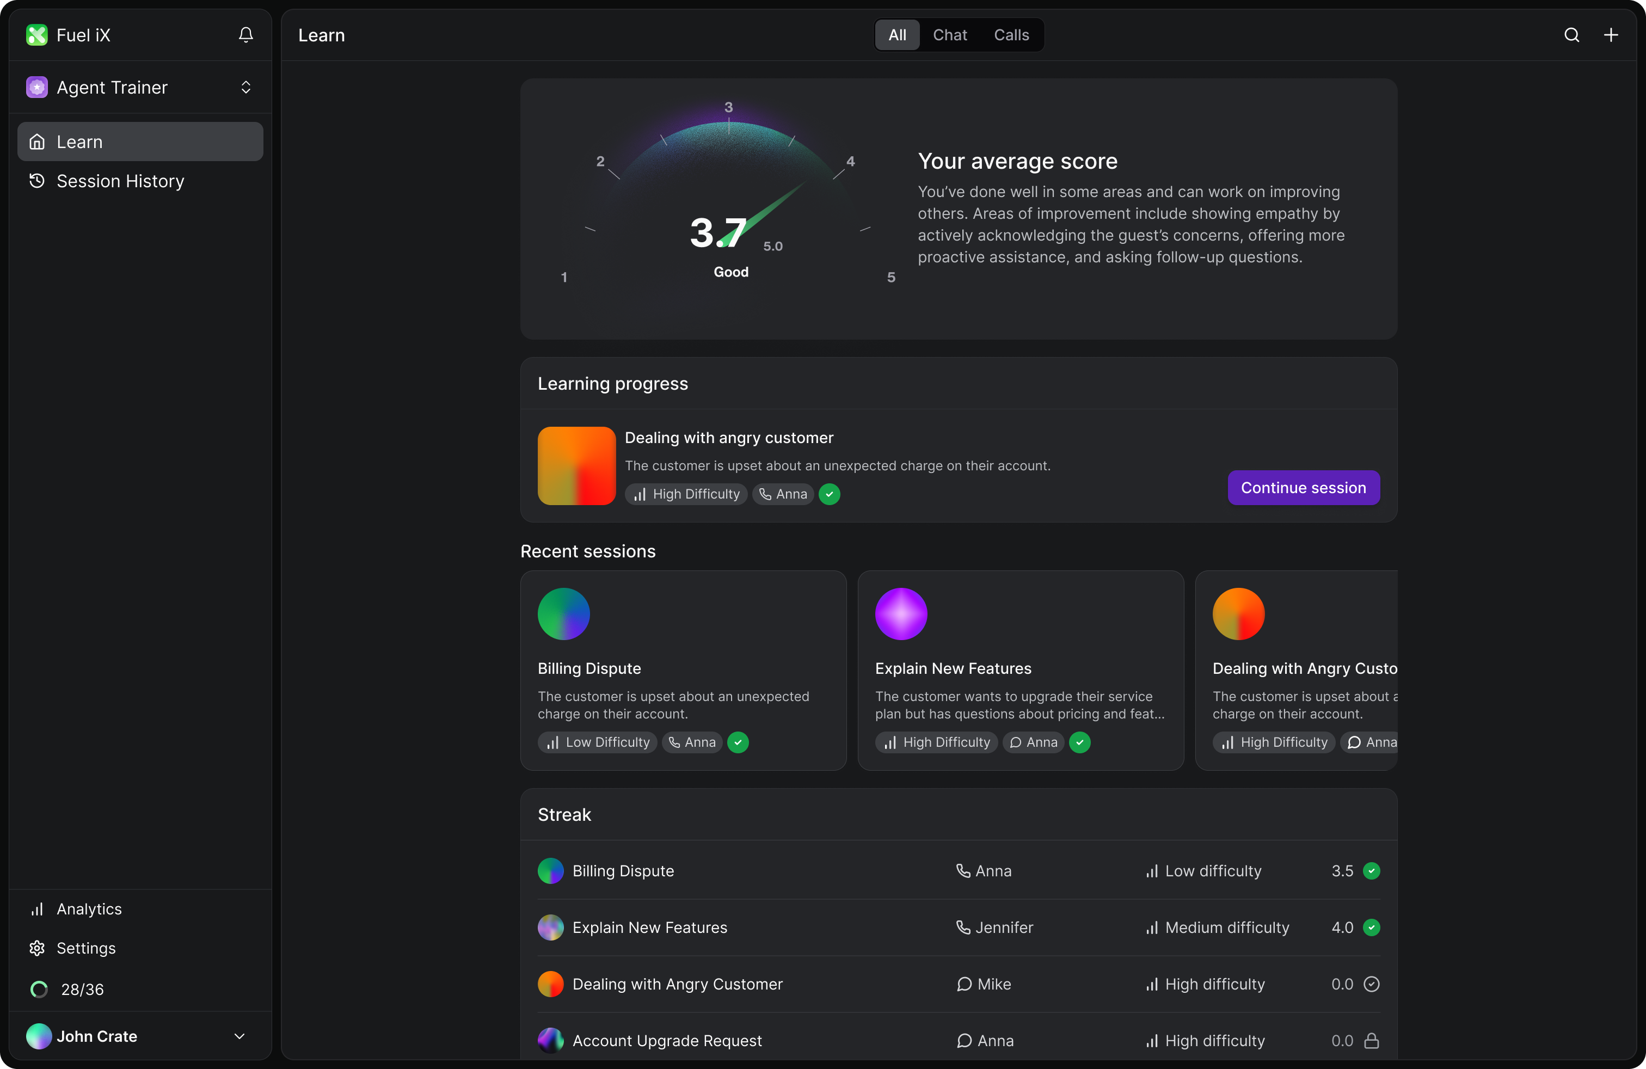Screen dimensions: 1646x1069
Task: Expand the John Crate account menu
Action: click(239, 1036)
